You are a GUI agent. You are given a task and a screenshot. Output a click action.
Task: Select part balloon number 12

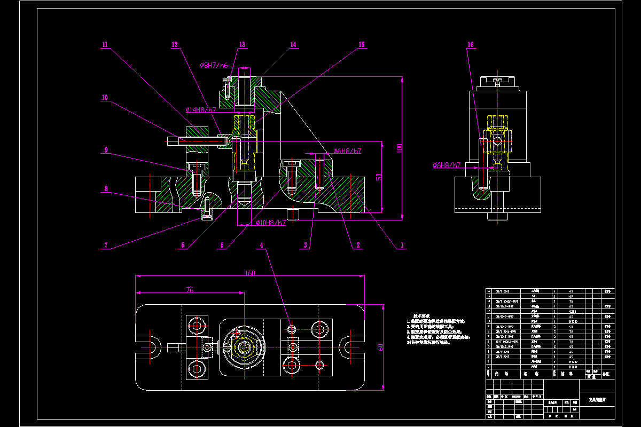pos(175,45)
